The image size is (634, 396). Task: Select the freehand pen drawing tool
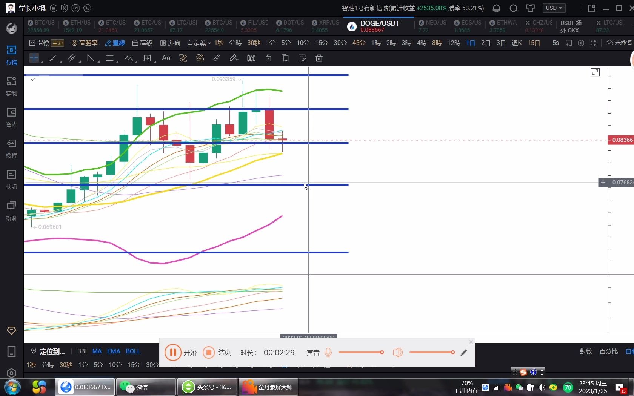point(234,58)
